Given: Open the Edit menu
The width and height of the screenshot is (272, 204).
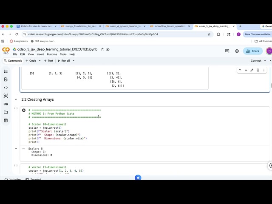Looking at the screenshot, I should coord(23,54).
